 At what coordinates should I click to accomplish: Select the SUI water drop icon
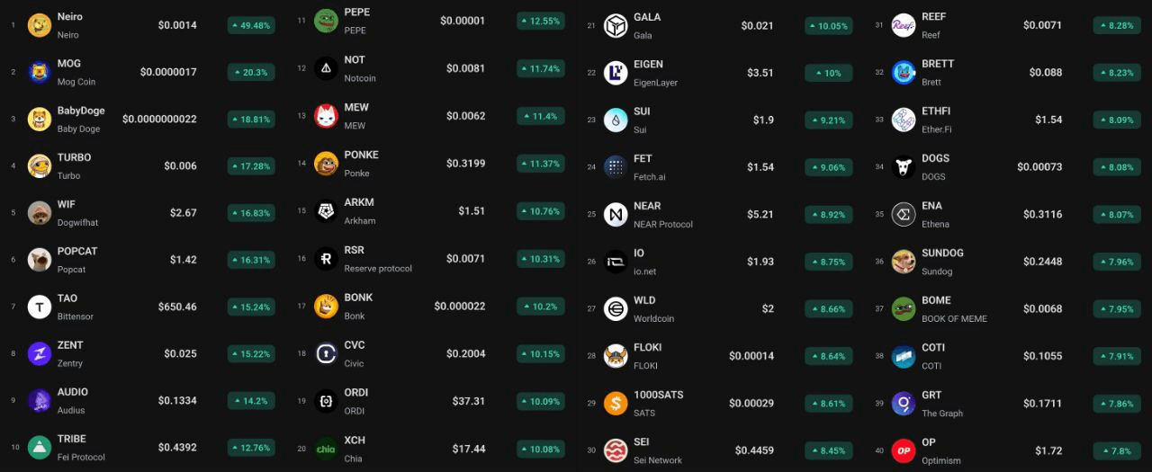[616, 120]
